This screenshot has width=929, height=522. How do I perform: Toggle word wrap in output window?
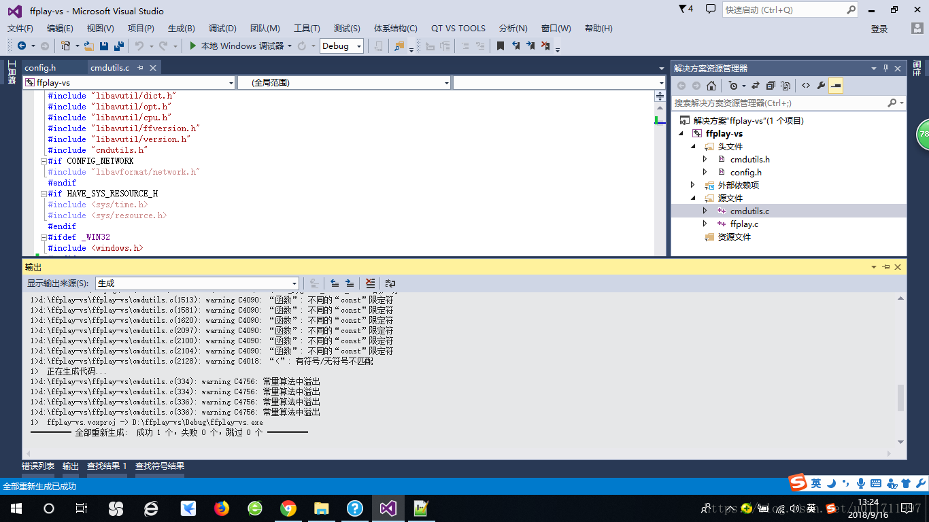point(390,283)
